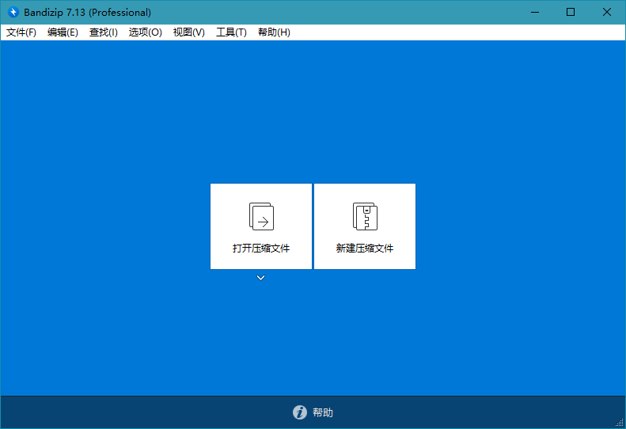Viewport: 626px width, 429px height.
Task: Open the 编辑(E) menu
Action: tap(63, 32)
